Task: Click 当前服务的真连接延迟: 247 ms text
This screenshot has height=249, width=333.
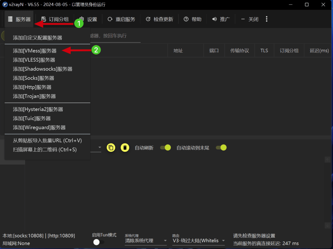Action: point(266,243)
